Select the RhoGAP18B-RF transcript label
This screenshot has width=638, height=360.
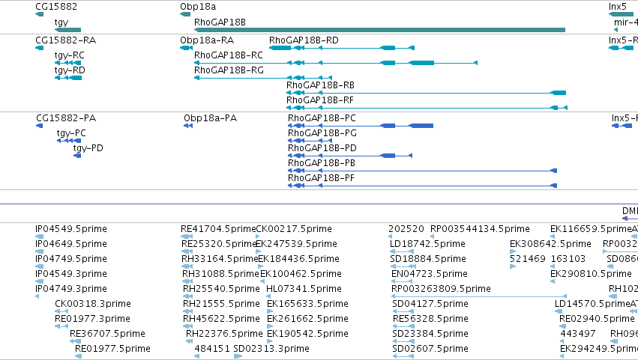point(320,100)
